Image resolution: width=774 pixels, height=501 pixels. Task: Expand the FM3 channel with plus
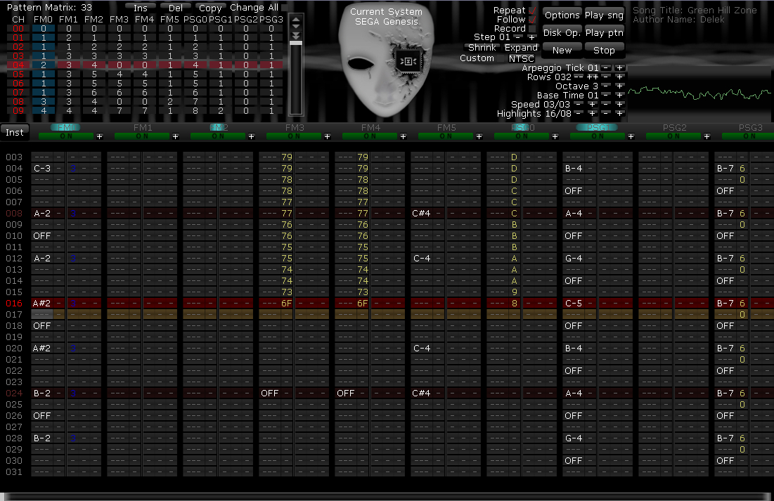point(327,136)
